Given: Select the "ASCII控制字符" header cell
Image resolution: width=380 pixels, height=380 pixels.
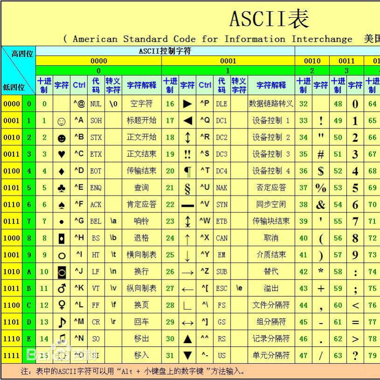Looking at the screenshot, I should (x=165, y=51).
